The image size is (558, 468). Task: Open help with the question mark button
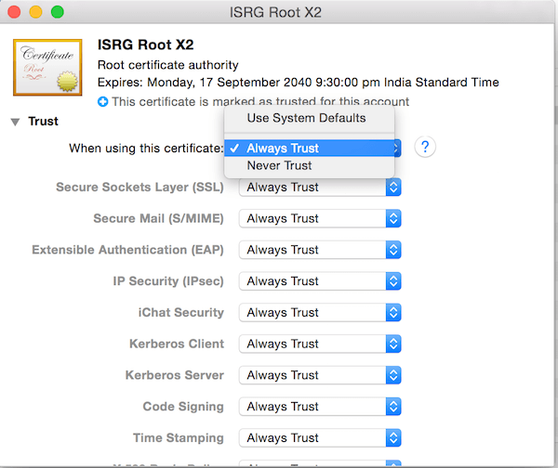click(425, 148)
